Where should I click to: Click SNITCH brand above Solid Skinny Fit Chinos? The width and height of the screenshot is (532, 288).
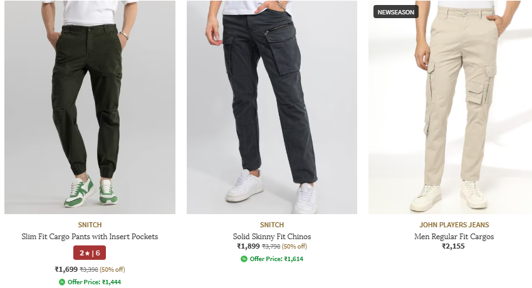tap(271, 225)
